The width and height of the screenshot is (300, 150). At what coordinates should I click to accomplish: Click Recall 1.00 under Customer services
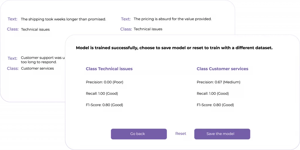[212, 93]
